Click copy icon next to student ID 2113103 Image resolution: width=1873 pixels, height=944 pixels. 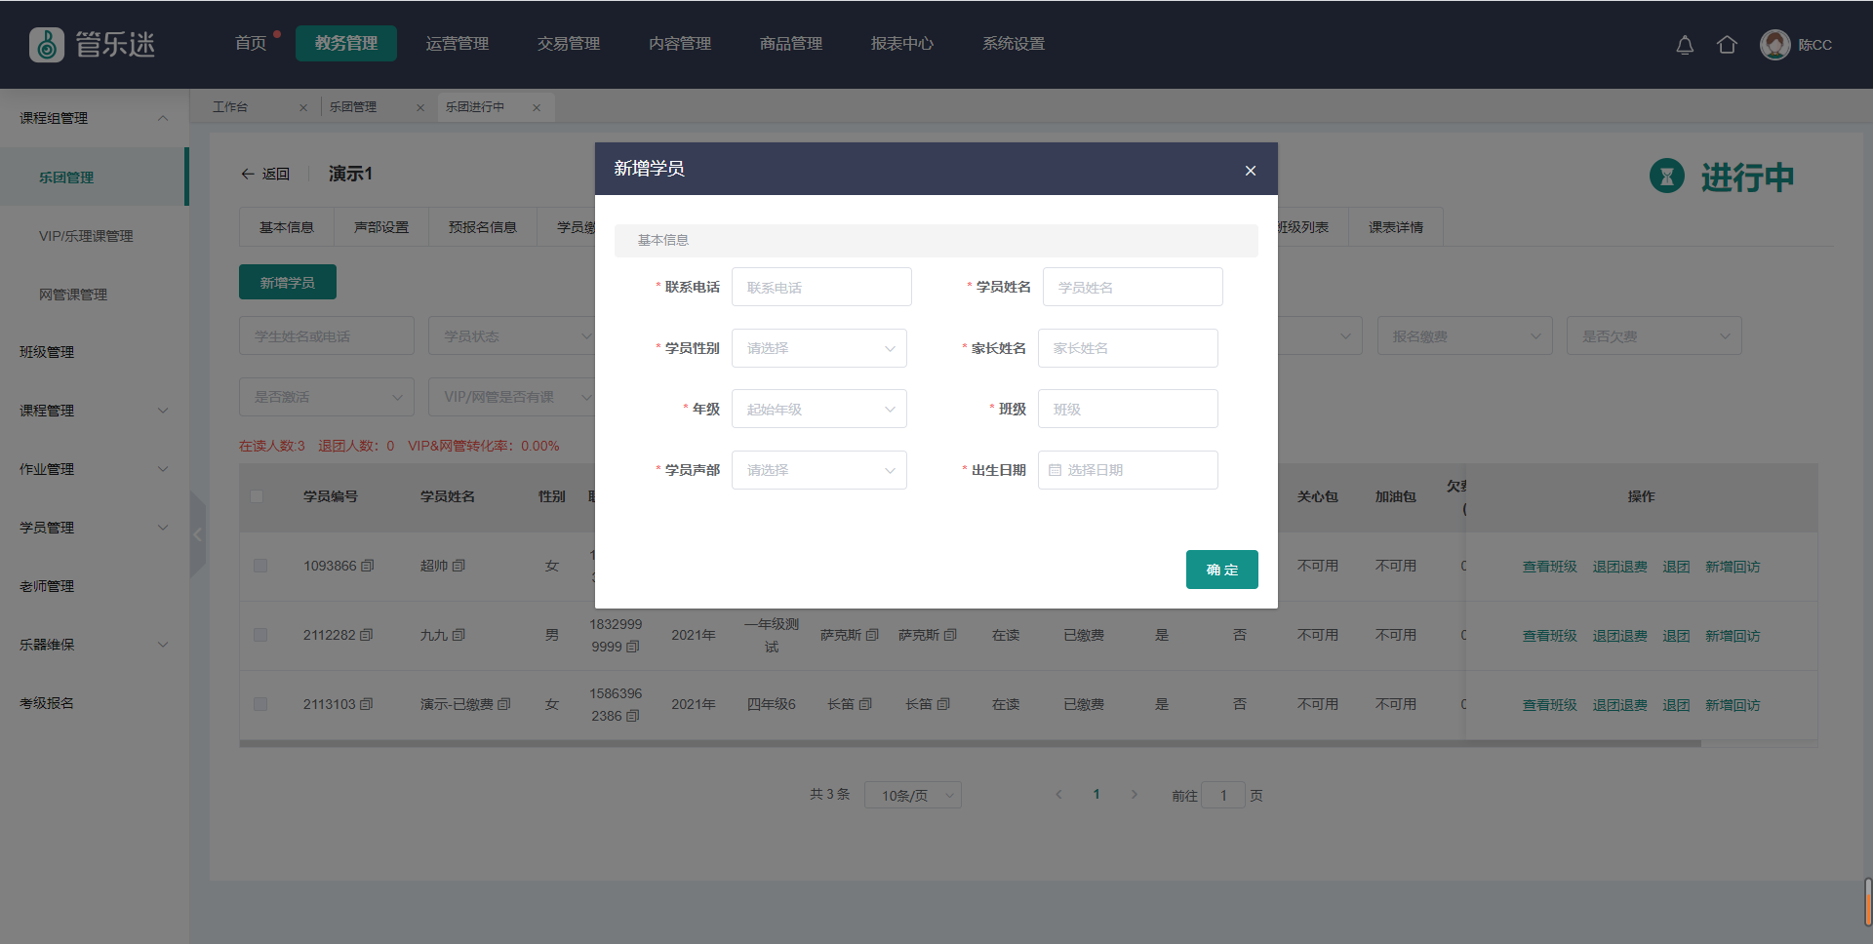(x=367, y=704)
